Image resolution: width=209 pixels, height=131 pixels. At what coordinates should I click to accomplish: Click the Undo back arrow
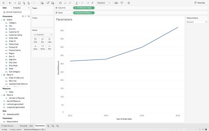point(10,3)
